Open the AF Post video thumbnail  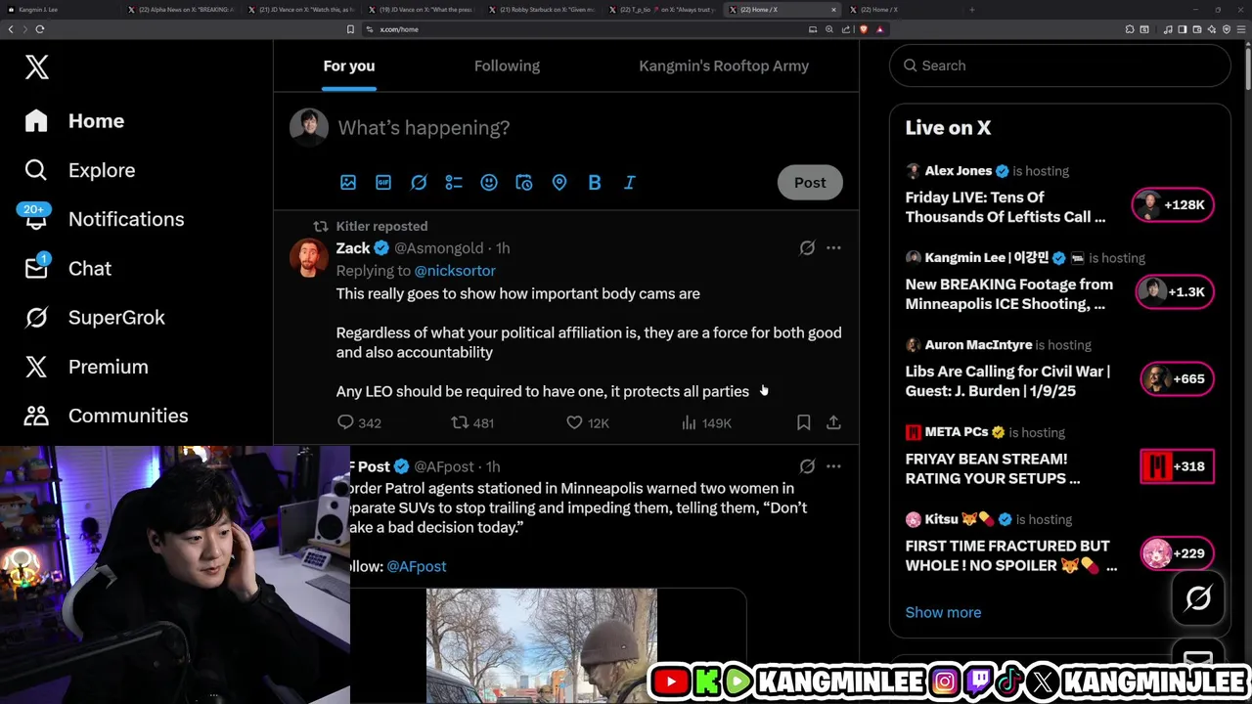click(x=541, y=645)
